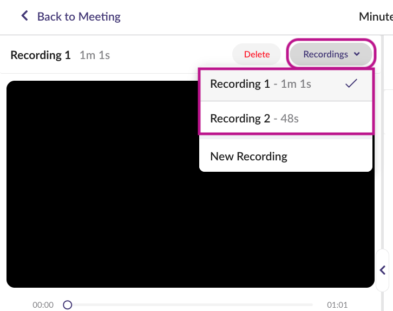Open the Minutes tab at the top right
Viewport: 393px width, 311px height.
(x=376, y=16)
